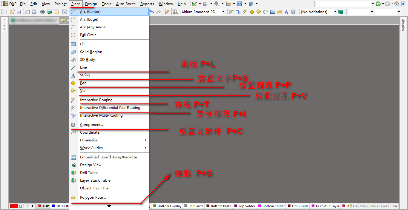Open the Design menu

coord(91,4)
